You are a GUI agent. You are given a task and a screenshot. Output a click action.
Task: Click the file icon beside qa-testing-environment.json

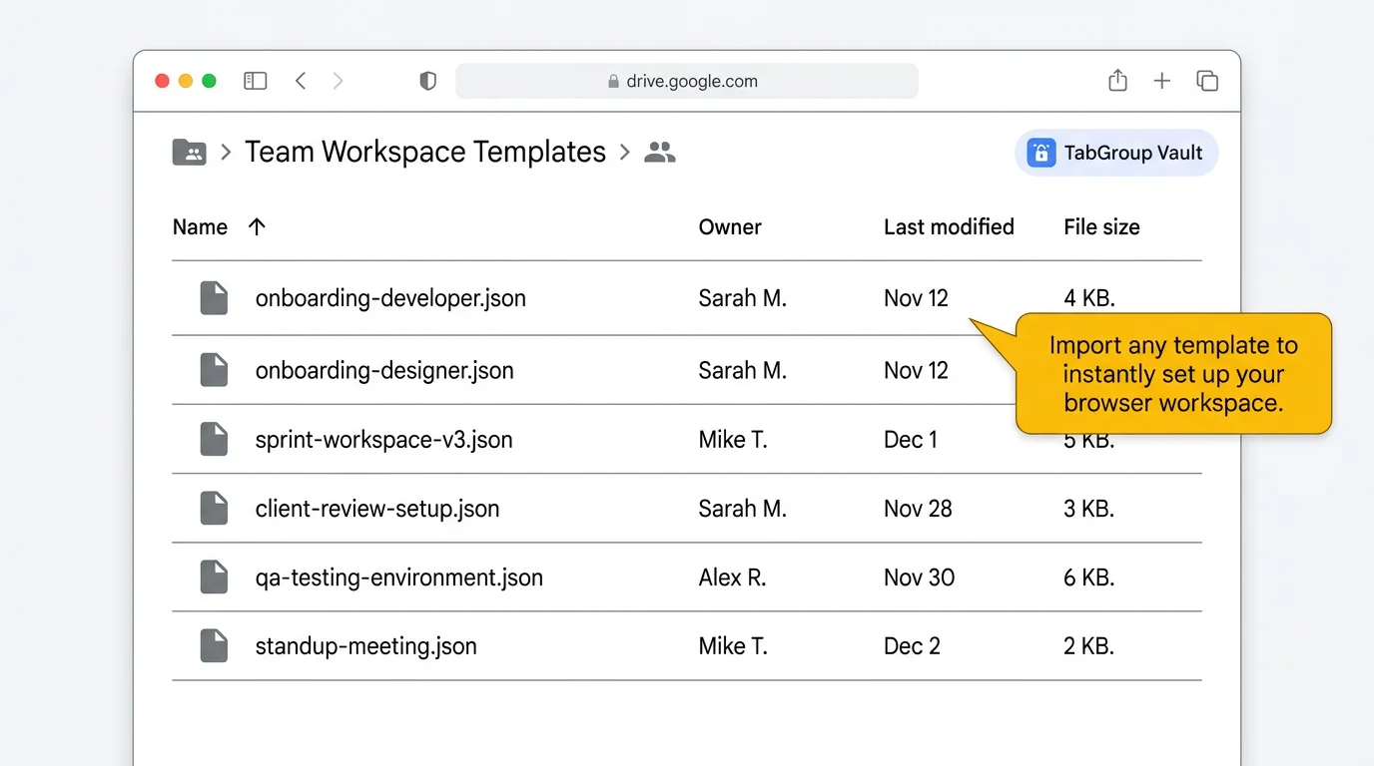pyautogui.click(x=214, y=576)
